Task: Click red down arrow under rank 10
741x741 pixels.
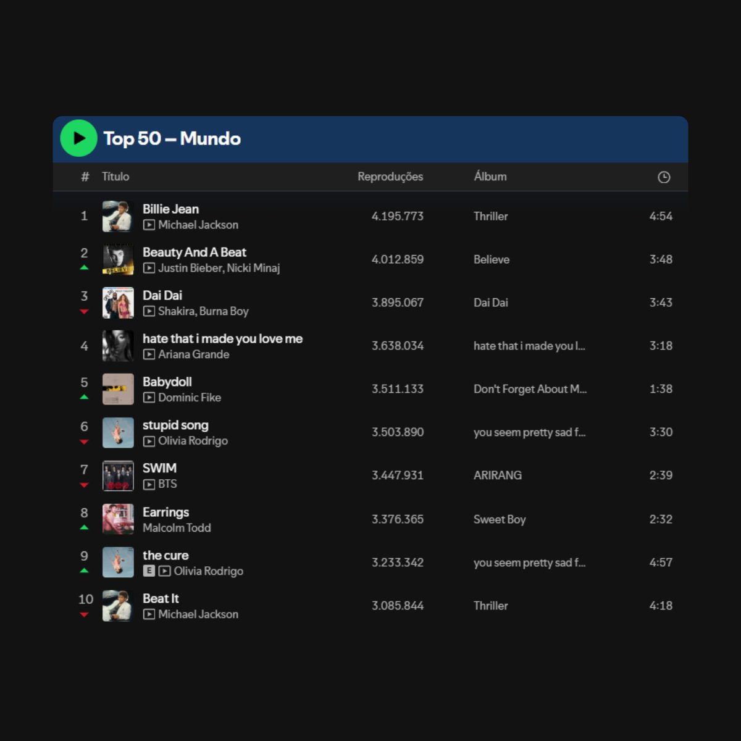Action: point(84,614)
